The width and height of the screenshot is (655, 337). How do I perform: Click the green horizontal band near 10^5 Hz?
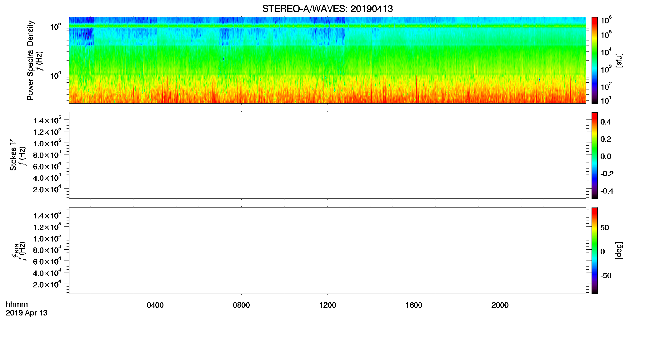coord(327,26)
